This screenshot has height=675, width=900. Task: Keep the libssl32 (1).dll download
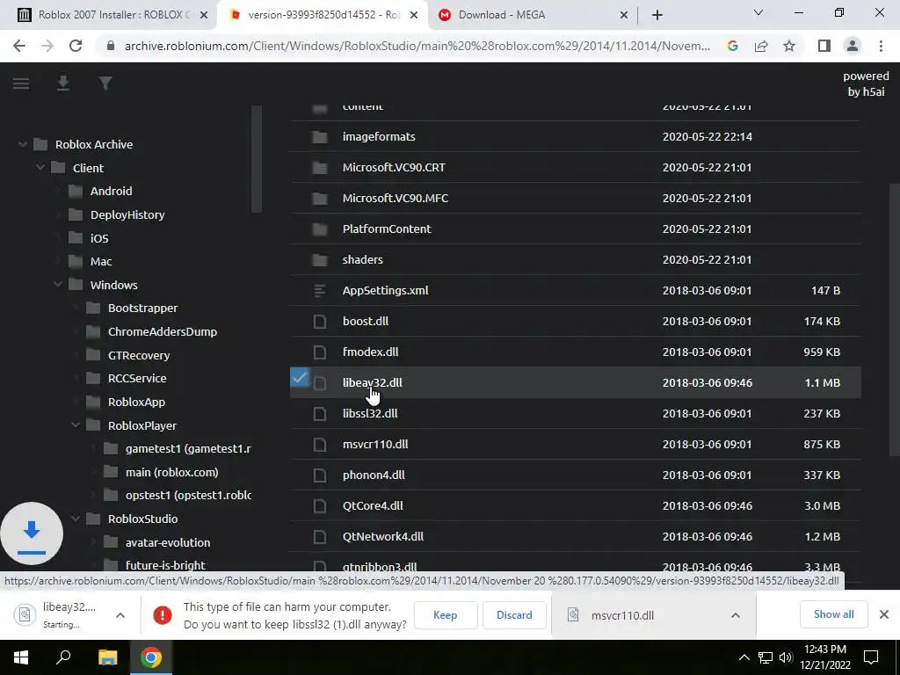[446, 615]
